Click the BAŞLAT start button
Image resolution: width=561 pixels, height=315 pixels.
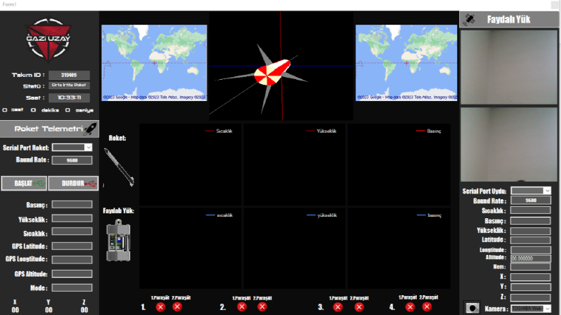tap(24, 183)
